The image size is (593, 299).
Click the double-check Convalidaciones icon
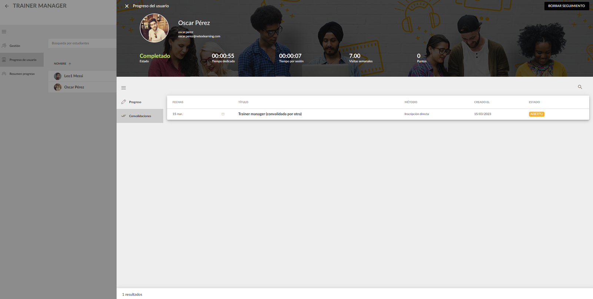pos(123,116)
